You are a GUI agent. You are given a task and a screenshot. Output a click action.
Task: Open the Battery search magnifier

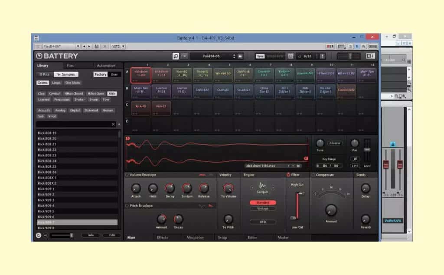point(176,56)
